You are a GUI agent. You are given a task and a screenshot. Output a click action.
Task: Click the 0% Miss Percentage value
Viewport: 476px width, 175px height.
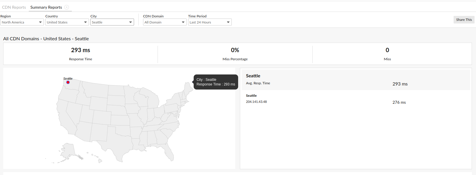[235, 50]
